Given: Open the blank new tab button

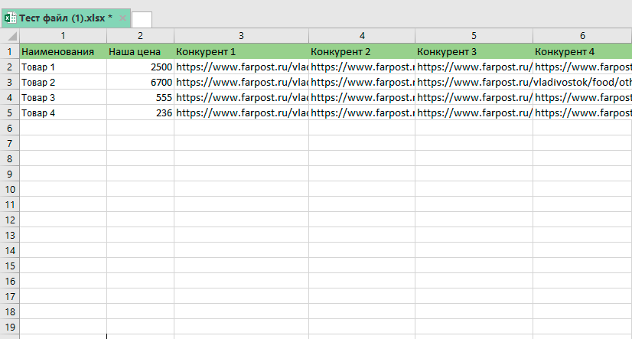Looking at the screenshot, I should tap(142, 19).
